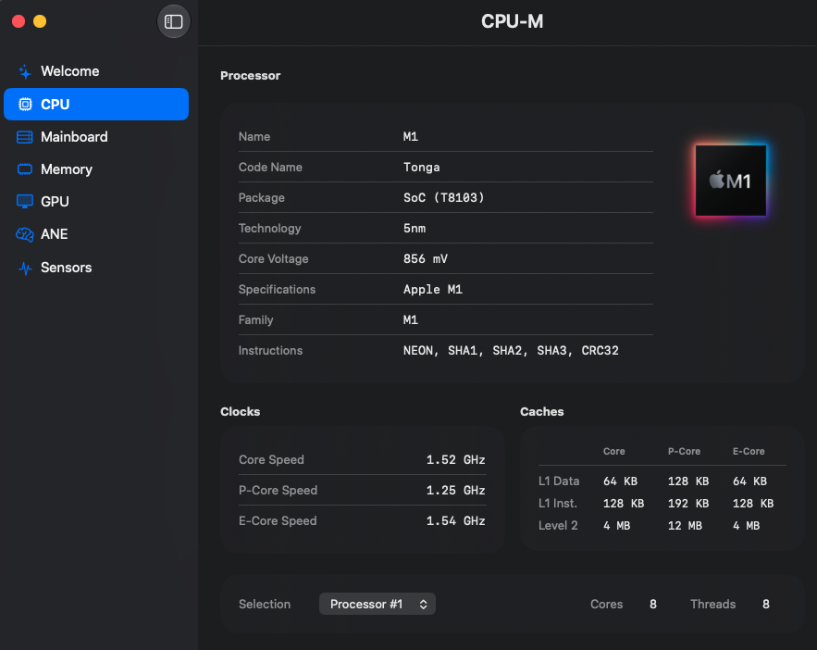Click the Technology value 5nm
The height and width of the screenshot is (650, 817).
(415, 229)
